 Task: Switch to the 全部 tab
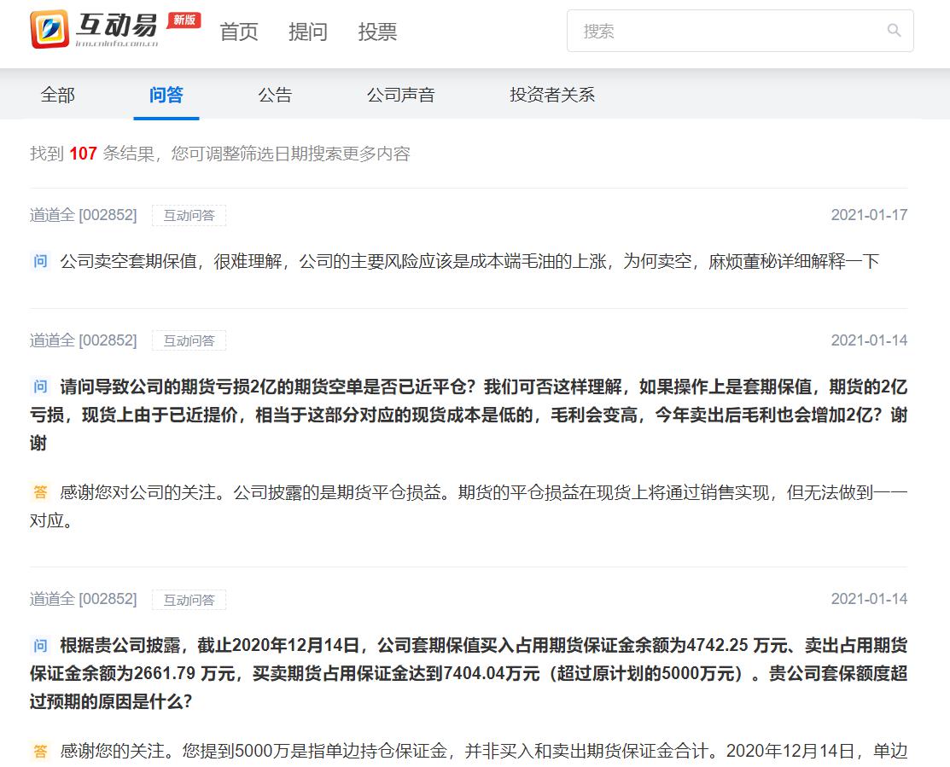57,95
